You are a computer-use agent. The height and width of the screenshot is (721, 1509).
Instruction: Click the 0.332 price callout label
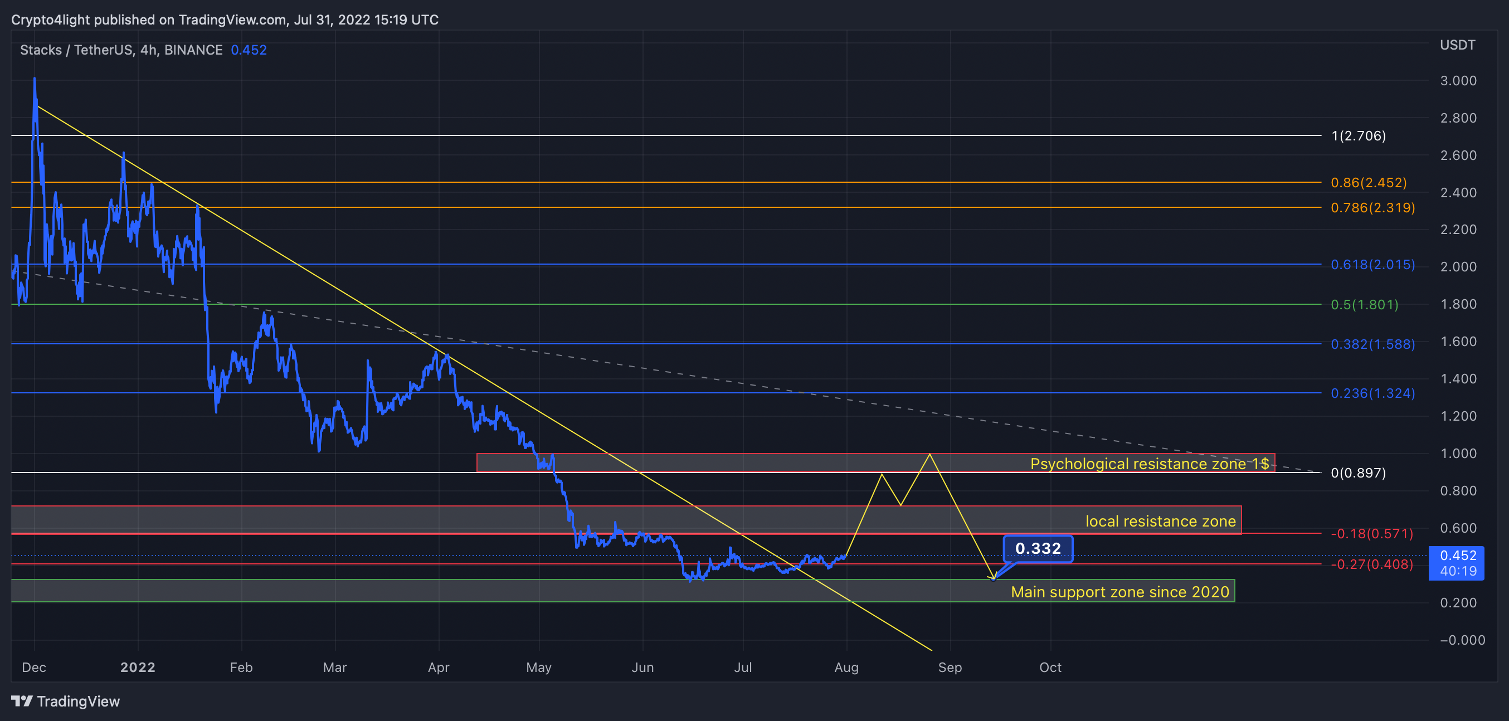tap(1038, 549)
